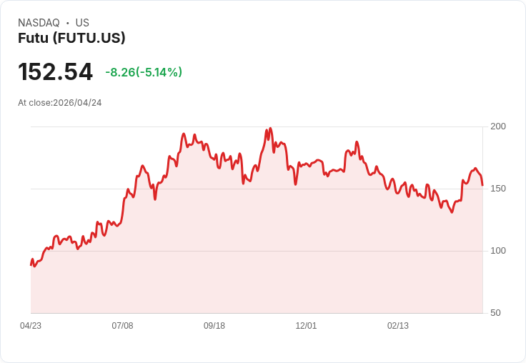Screen dimensions: 526x363
Task: Click the 150 price axis label
Action: pos(498,189)
